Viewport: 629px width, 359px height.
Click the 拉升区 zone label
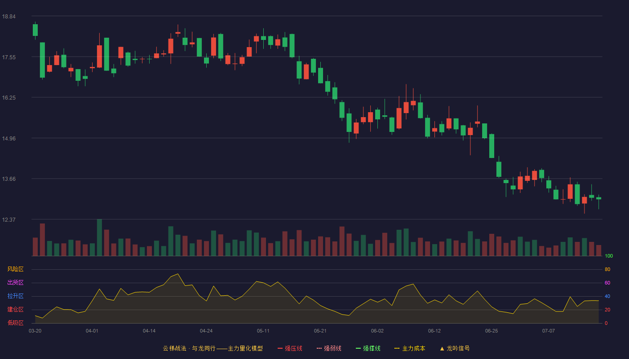click(x=15, y=296)
